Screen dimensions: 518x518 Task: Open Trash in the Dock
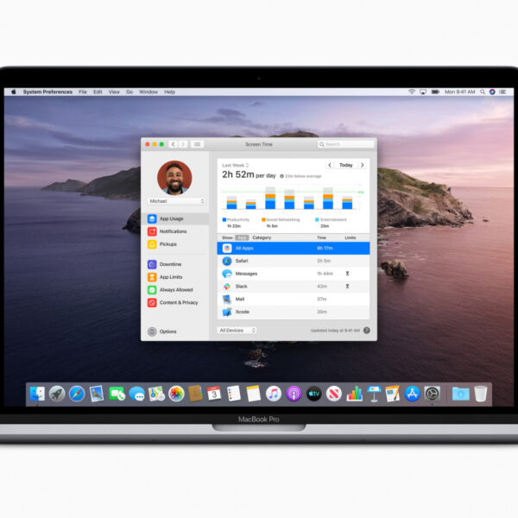click(481, 394)
